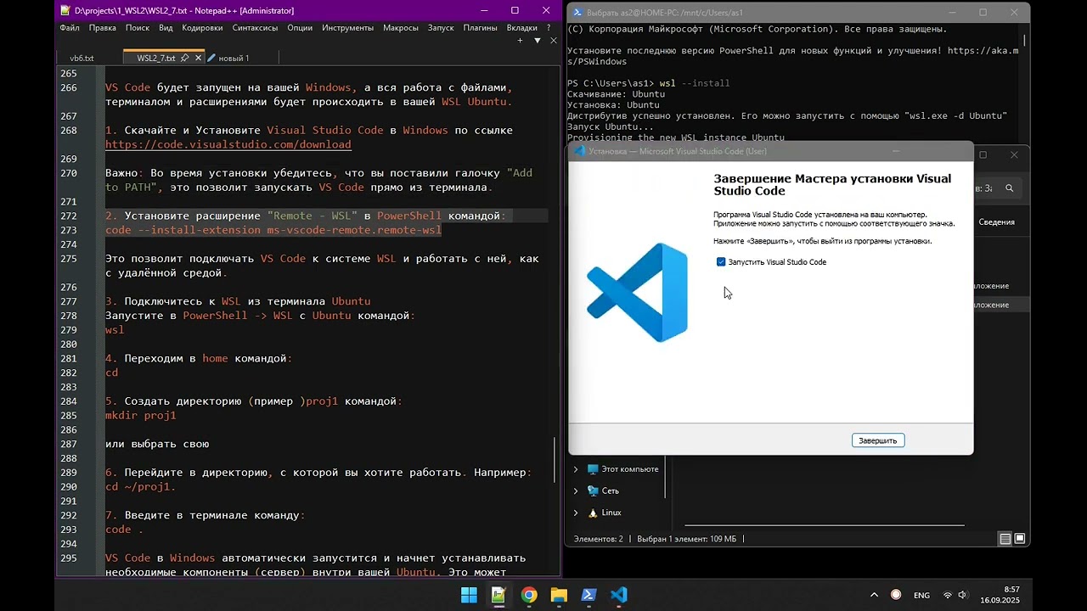Open the Синтаксисы menu

[255, 27]
